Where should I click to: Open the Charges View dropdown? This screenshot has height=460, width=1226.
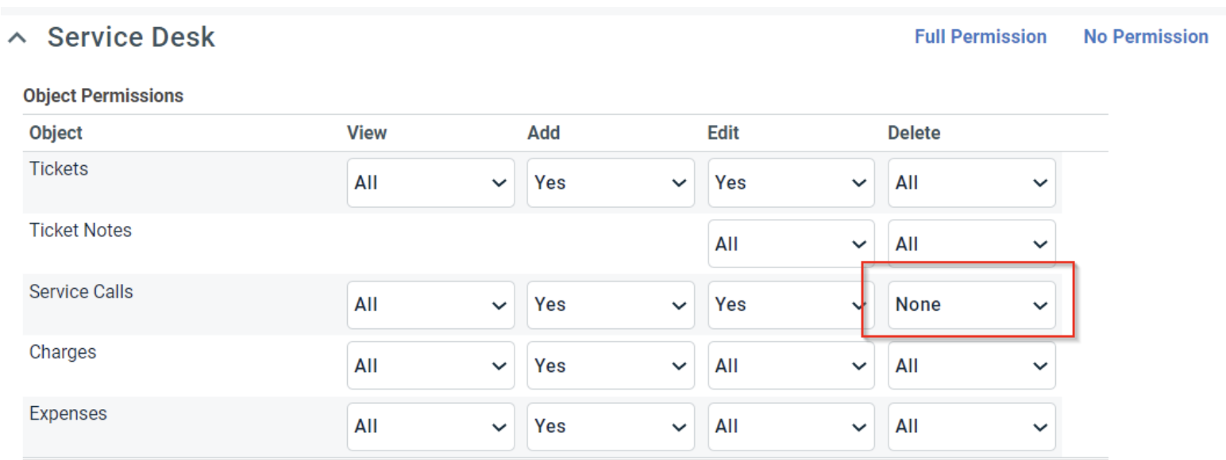[x=430, y=366]
